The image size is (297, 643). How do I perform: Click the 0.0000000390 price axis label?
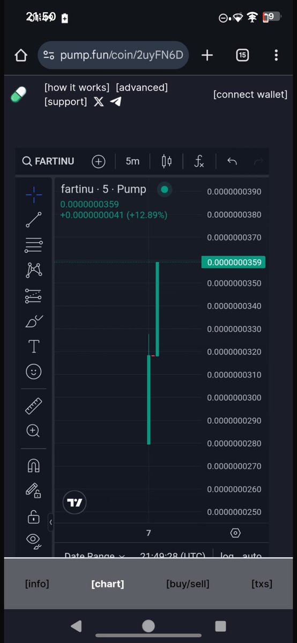[x=234, y=191]
